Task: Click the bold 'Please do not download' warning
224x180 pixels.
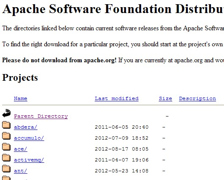Action: tap(59, 60)
